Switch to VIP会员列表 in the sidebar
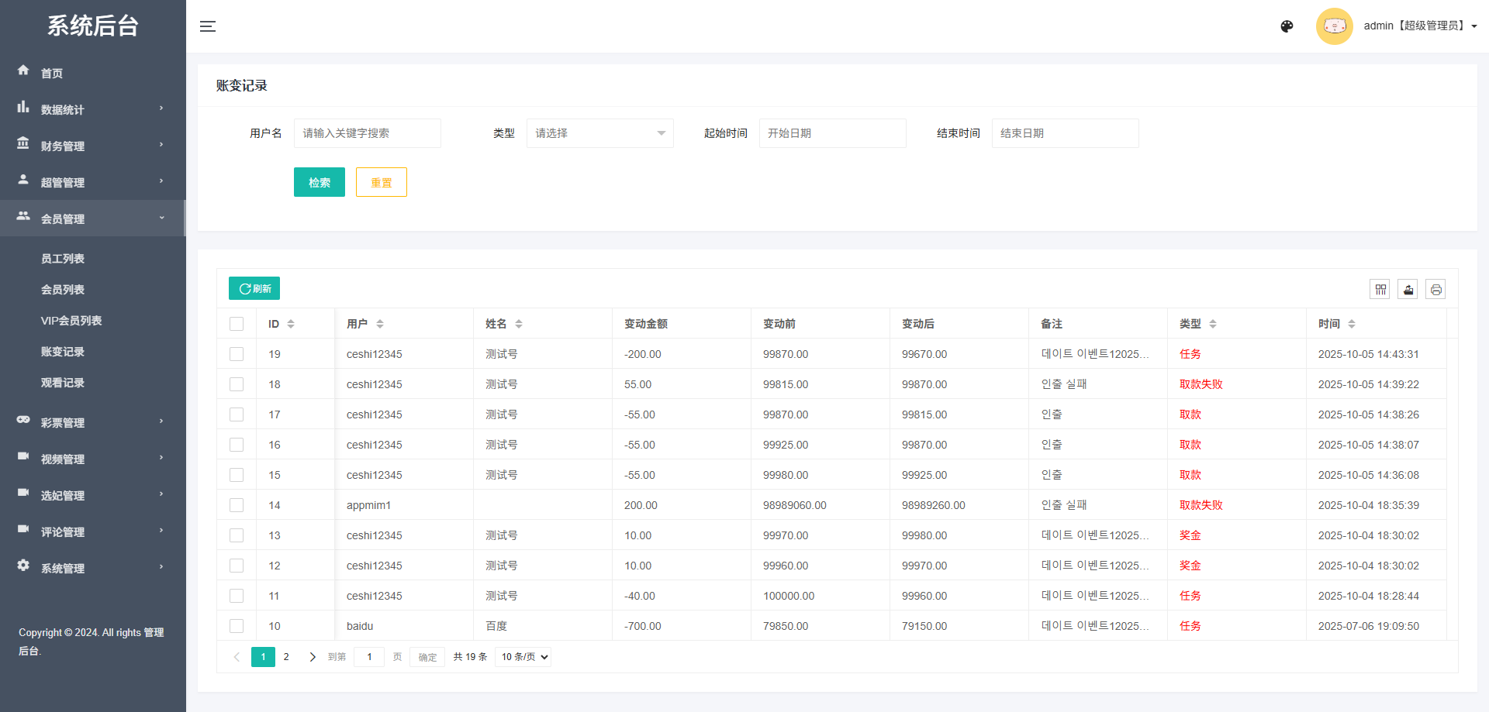1489x712 pixels. pos(74,320)
